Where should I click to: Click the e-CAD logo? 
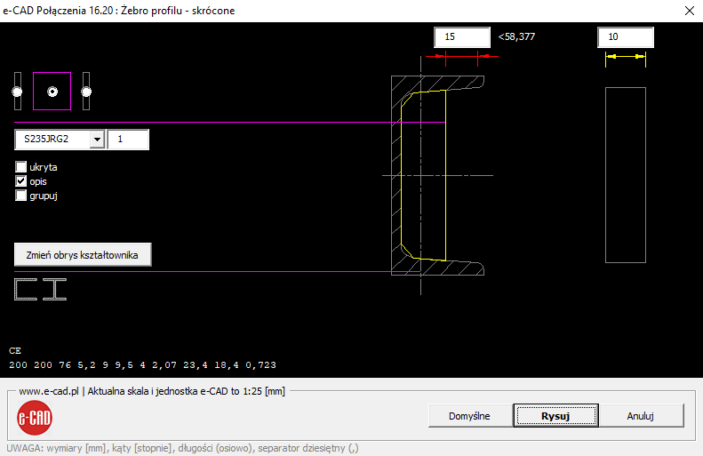click(35, 418)
